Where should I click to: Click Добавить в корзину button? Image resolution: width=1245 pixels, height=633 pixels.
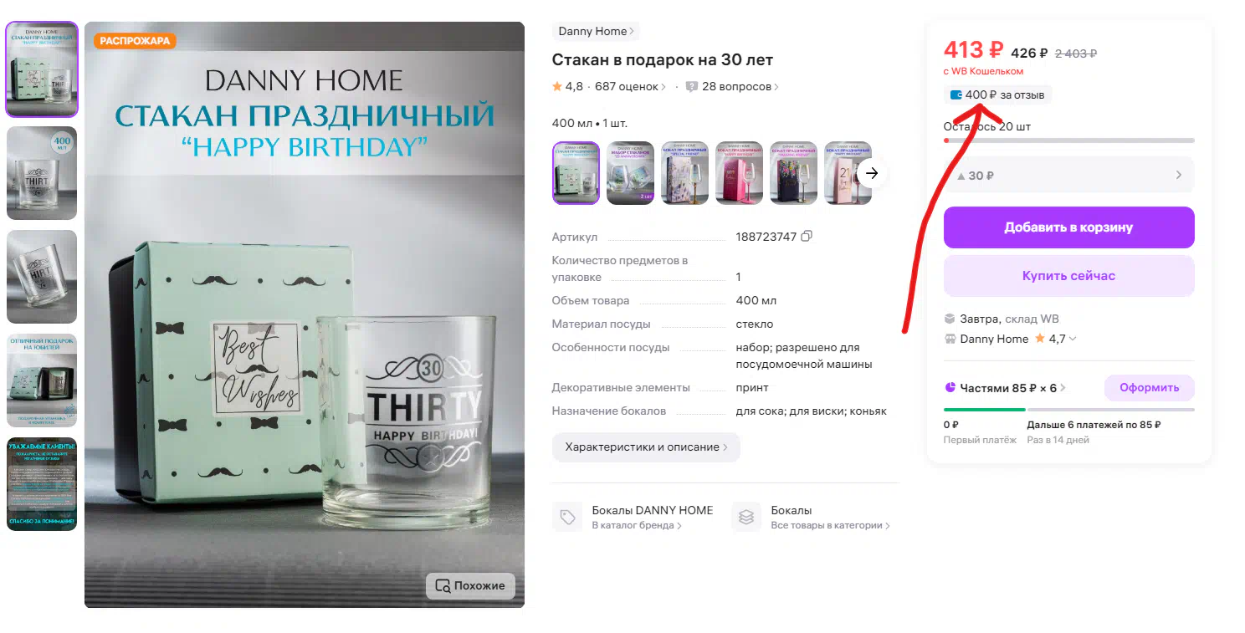(x=1069, y=227)
